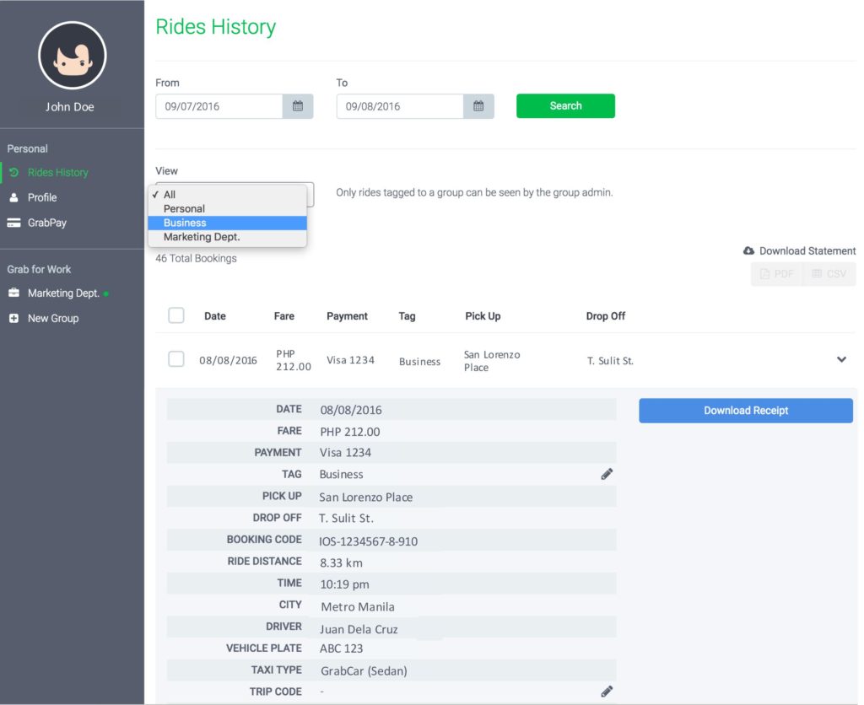Choose Marketing Dept. in the View dropdown
The image size is (864, 705).
click(202, 237)
